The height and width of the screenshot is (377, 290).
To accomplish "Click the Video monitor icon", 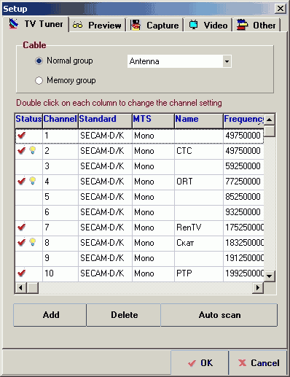I will point(193,25).
